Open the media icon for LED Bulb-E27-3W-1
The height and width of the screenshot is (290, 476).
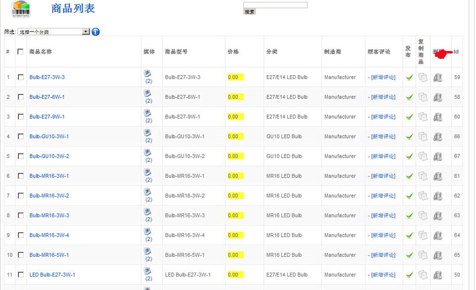(x=147, y=271)
